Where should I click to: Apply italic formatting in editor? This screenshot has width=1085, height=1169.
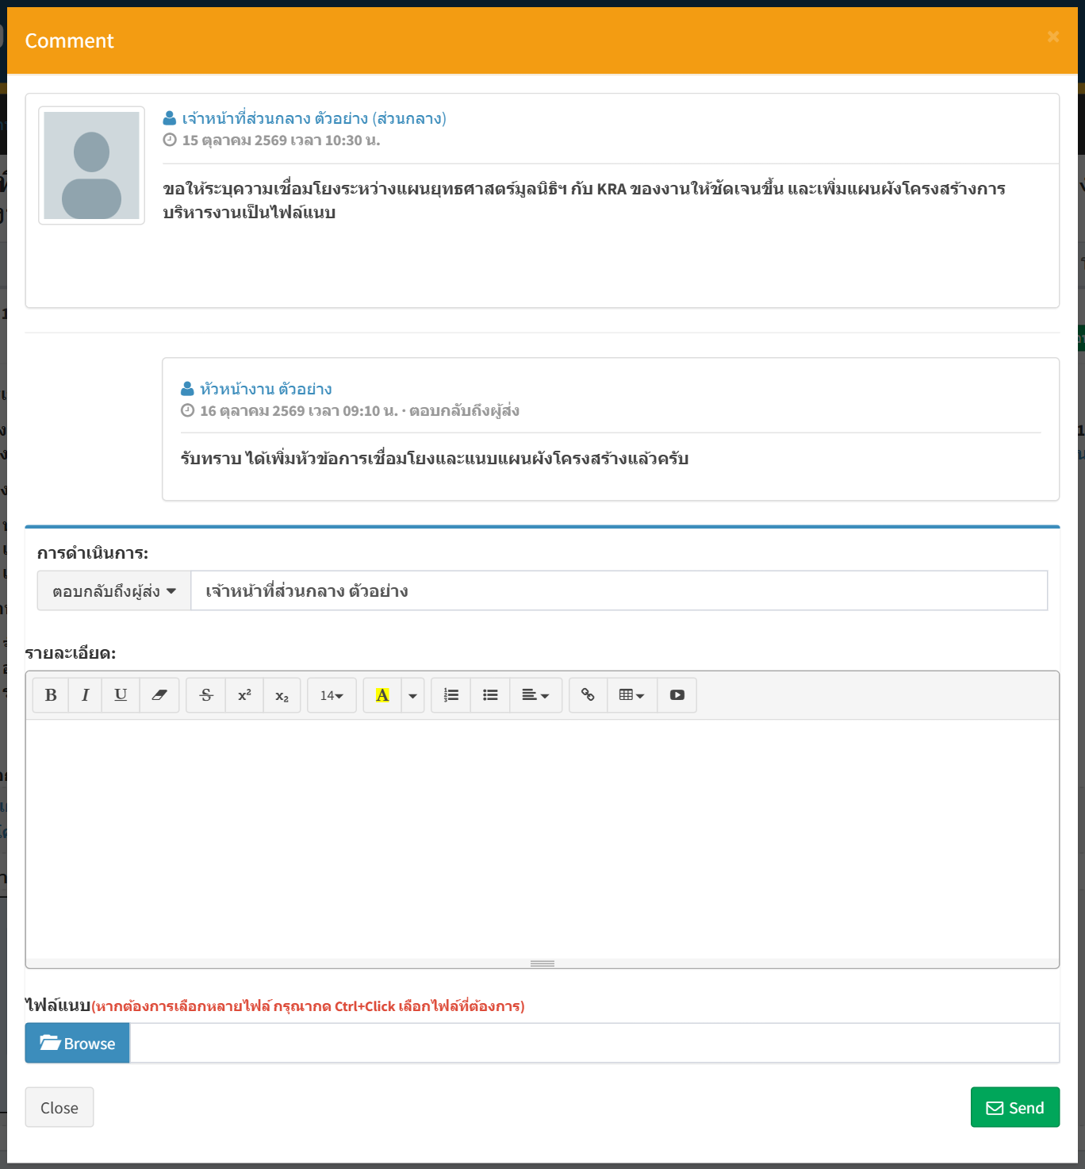pyautogui.click(x=85, y=695)
